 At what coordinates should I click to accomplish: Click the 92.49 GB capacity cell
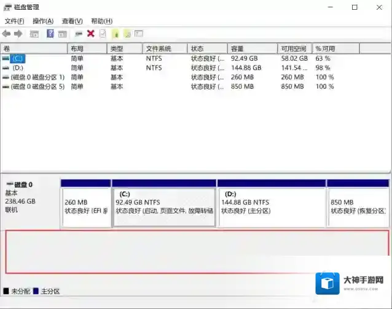point(245,58)
